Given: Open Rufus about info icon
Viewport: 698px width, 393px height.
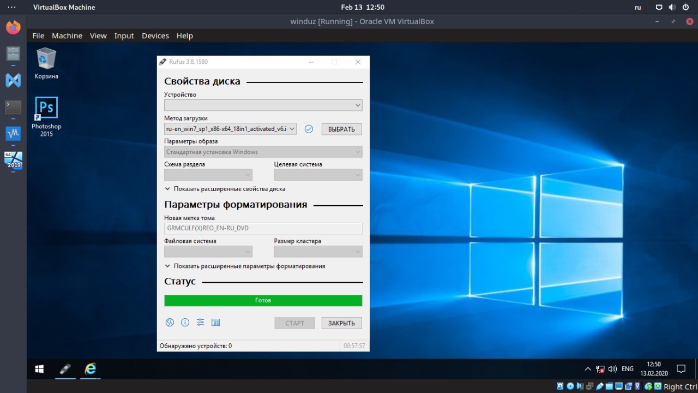Looking at the screenshot, I should point(185,323).
